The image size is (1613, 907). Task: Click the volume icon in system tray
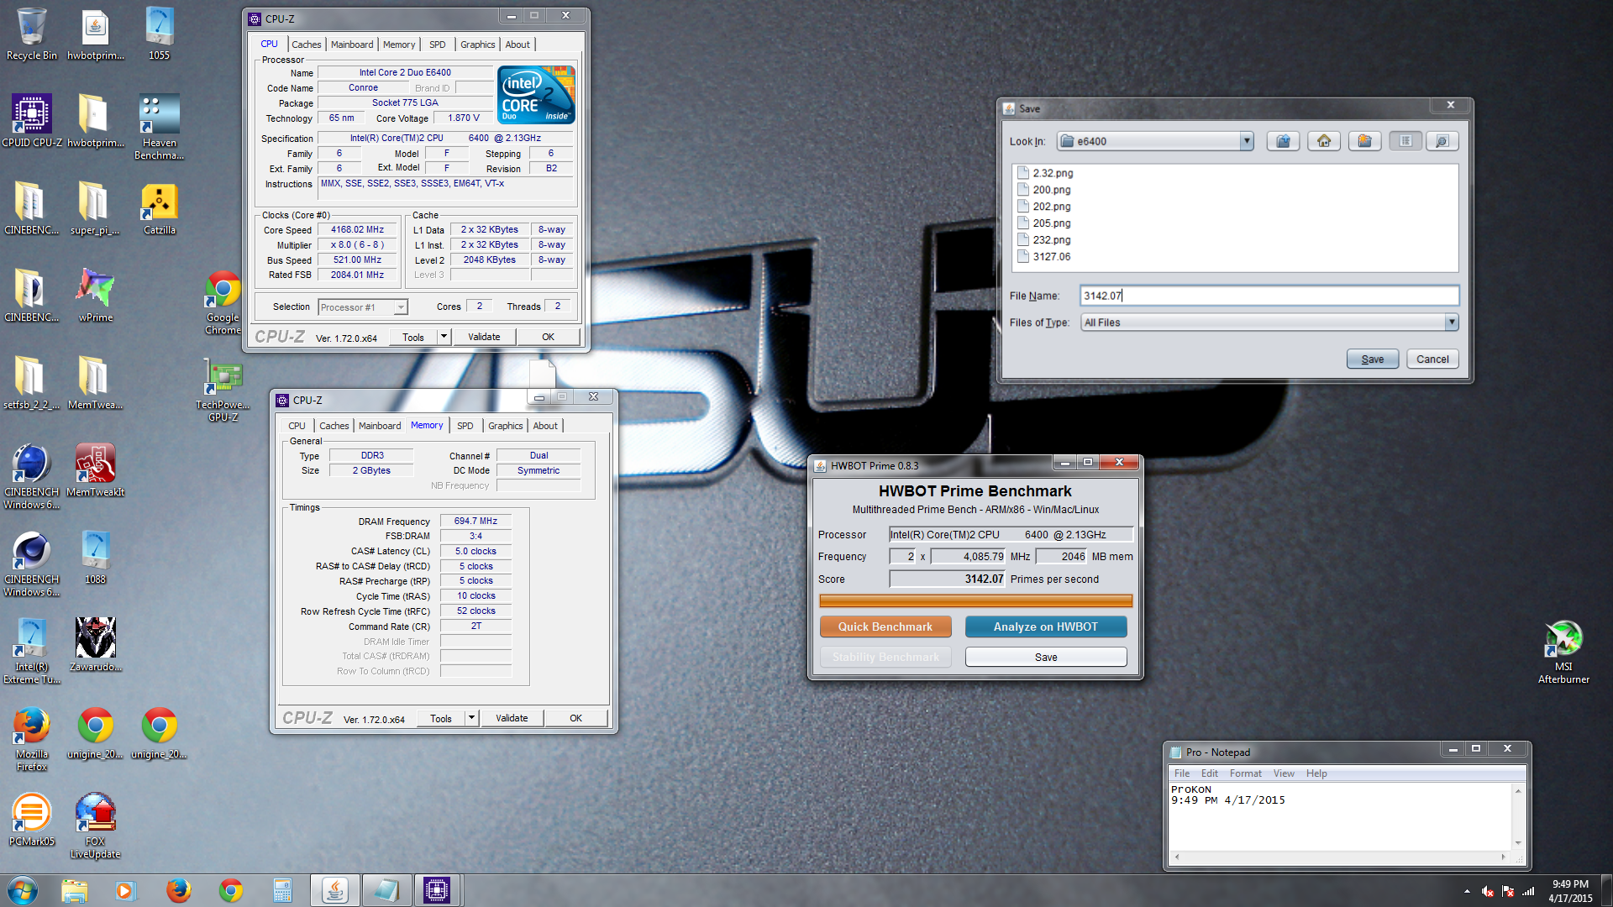coord(1488,891)
